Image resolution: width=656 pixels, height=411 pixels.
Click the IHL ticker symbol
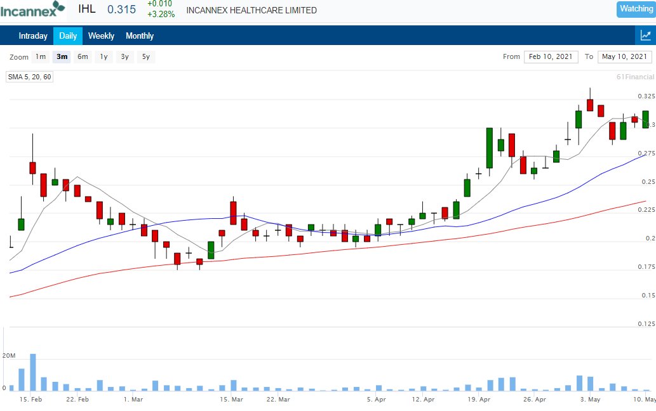coord(87,9)
